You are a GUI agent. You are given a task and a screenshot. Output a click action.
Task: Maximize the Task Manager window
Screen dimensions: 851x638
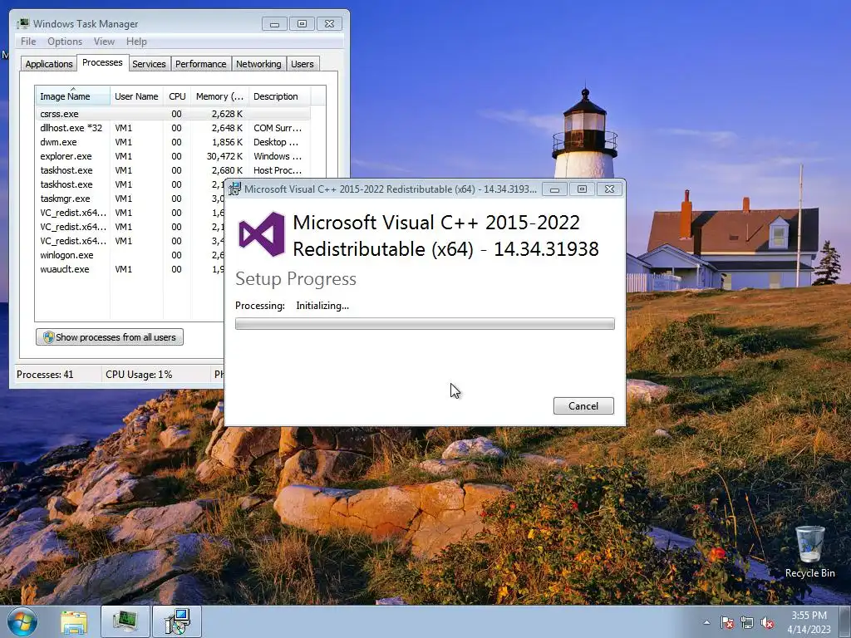[303, 24]
